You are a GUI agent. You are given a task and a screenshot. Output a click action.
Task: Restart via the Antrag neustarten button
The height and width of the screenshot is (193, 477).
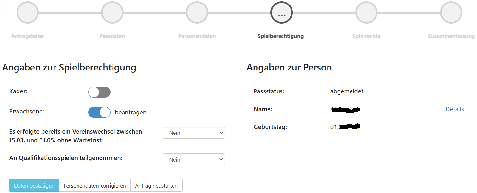pos(156,186)
